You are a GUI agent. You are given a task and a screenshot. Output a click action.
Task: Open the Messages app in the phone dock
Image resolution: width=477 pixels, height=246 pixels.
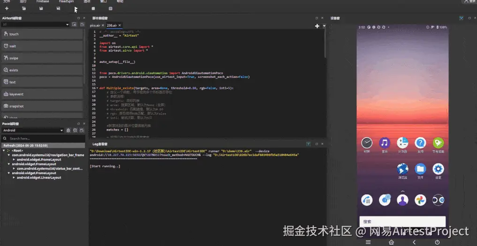point(385,200)
